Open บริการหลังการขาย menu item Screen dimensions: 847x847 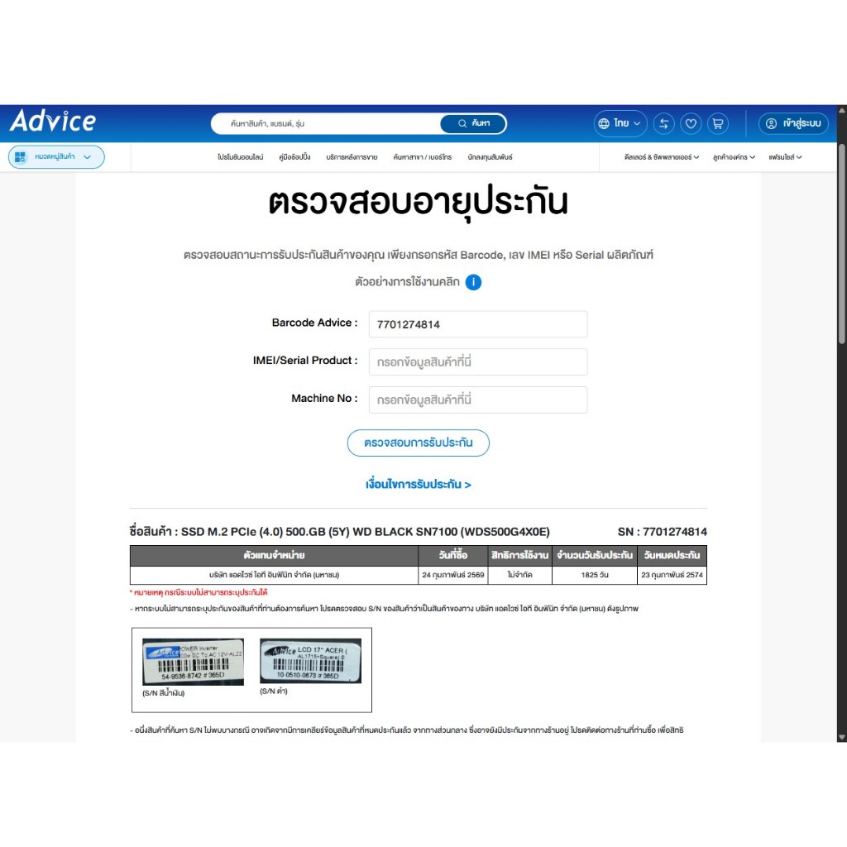click(352, 157)
